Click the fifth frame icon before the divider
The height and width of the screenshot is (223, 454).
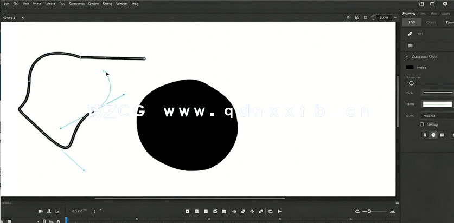click(x=224, y=212)
